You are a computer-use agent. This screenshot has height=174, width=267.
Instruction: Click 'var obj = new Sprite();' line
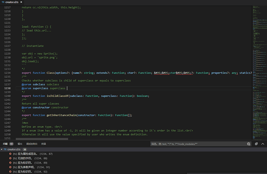coord(39,53)
